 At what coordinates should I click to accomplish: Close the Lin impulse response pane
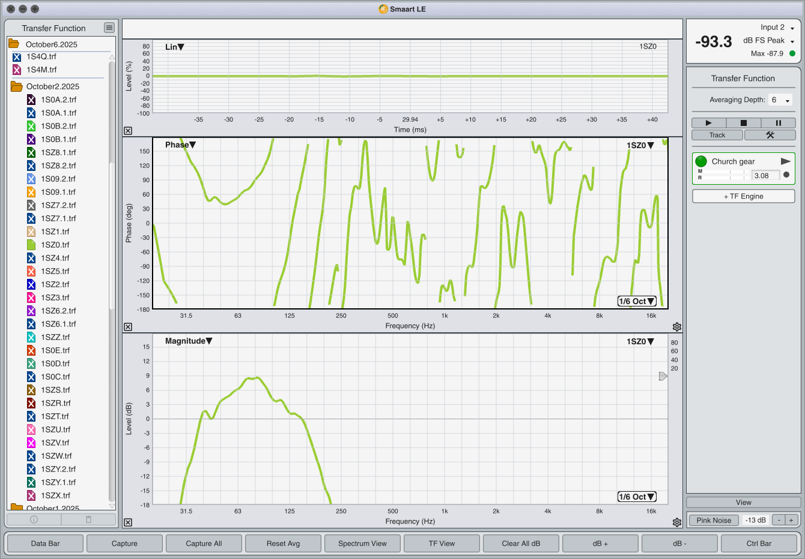click(128, 131)
